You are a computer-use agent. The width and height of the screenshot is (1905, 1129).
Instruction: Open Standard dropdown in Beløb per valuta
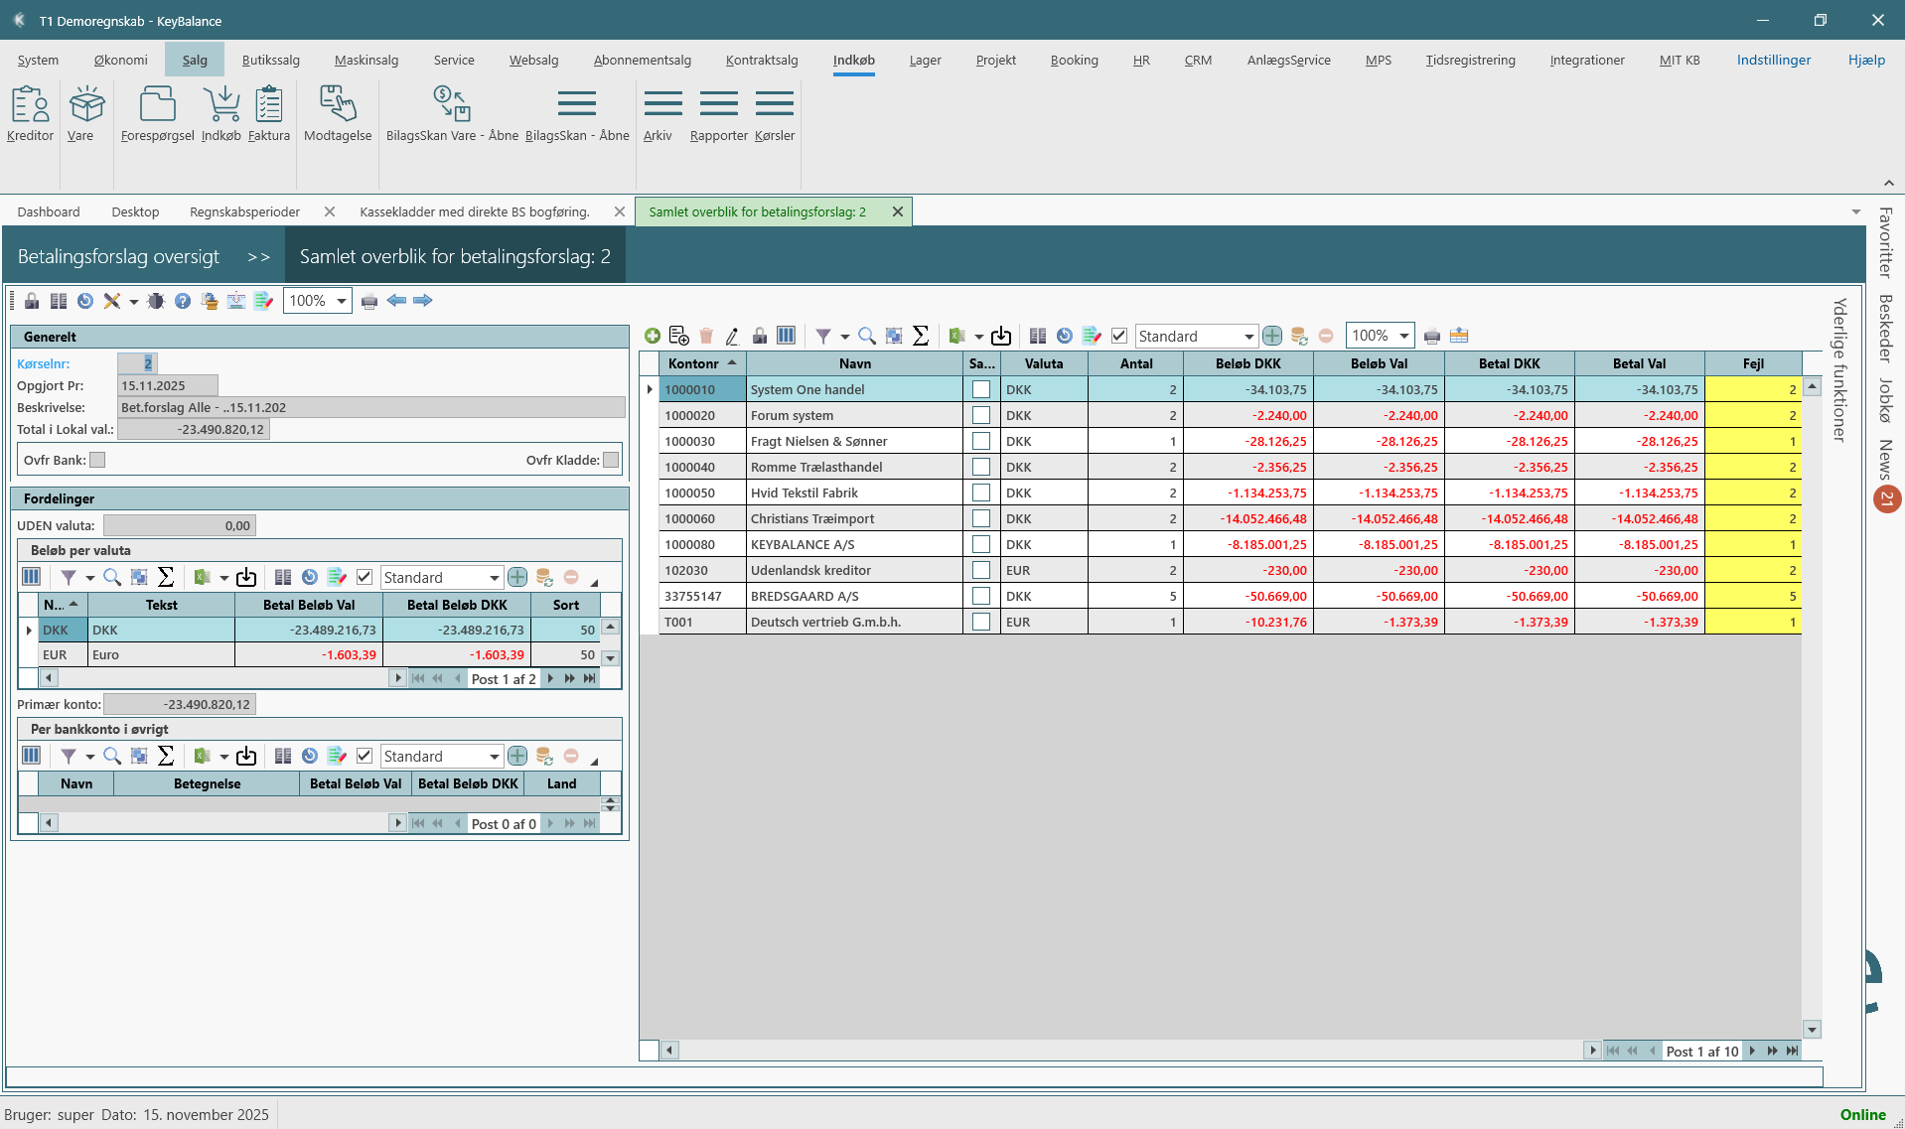(x=494, y=578)
